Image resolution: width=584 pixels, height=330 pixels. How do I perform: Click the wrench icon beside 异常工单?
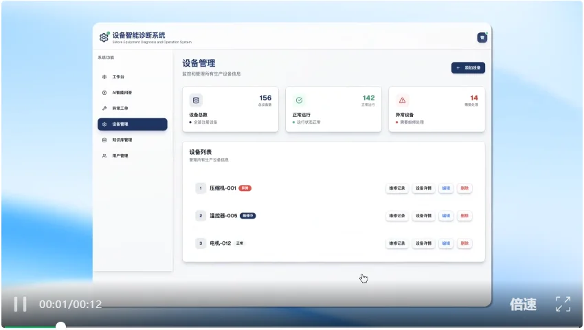[104, 108]
